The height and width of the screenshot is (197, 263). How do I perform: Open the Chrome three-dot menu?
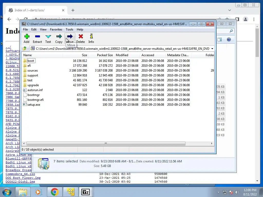coord(254,19)
